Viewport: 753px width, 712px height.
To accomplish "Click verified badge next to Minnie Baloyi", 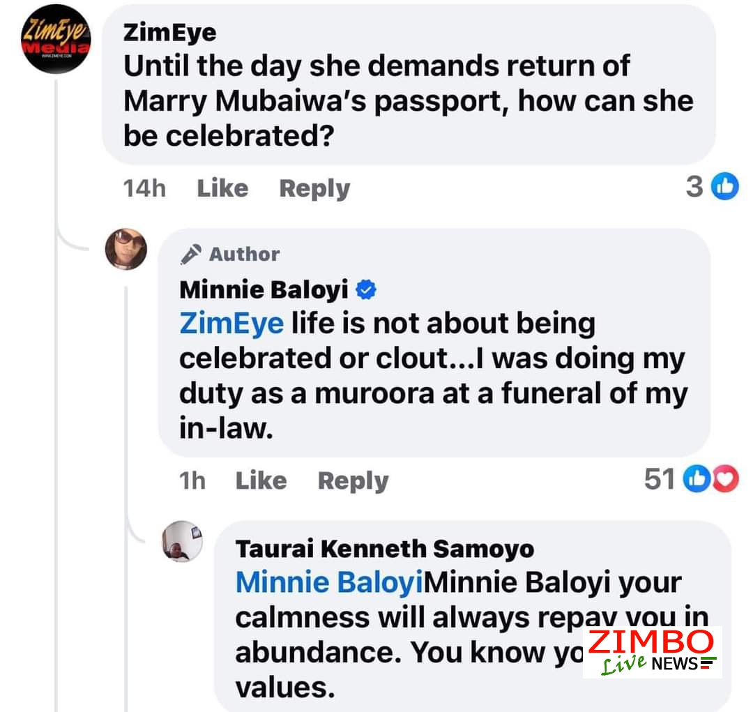I will pyautogui.click(x=366, y=289).
